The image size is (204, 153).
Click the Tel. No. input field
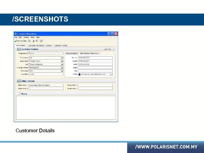click(x=95, y=58)
